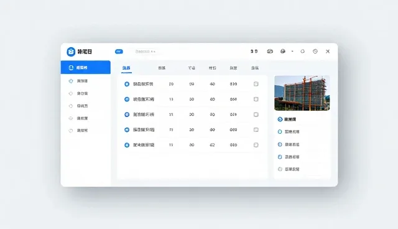Click the bold heading icon under the thumbnail
The height and width of the screenshot is (229, 398).
[280, 119]
